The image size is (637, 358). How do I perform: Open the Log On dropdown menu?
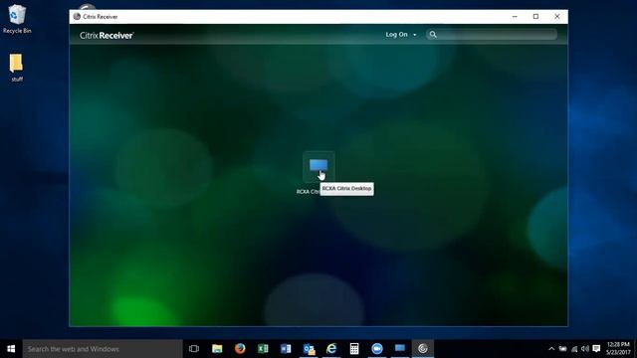pos(401,35)
